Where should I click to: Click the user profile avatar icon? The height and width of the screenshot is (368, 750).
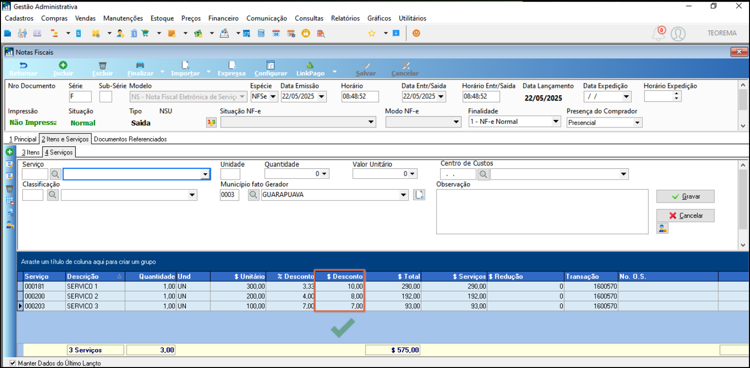pyautogui.click(x=678, y=34)
